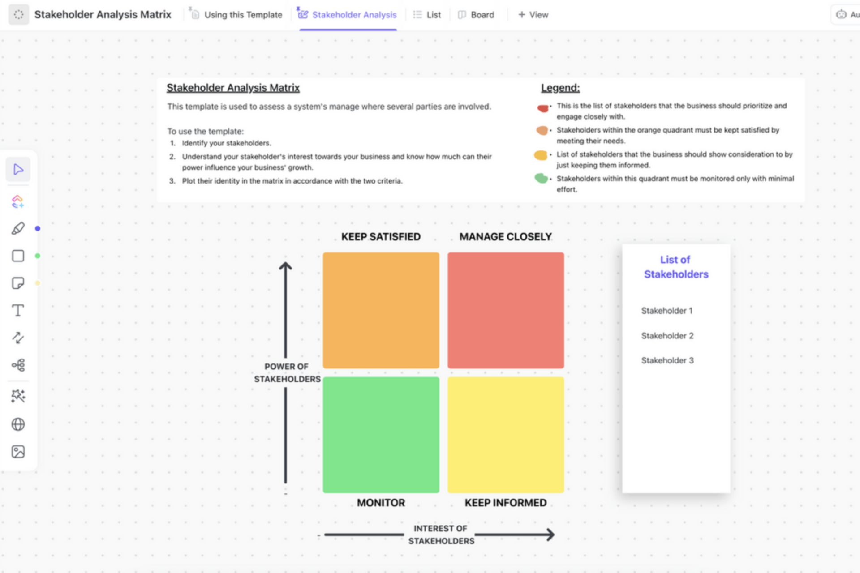Select the pen/draw tool in sidebar

coord(17,228)
